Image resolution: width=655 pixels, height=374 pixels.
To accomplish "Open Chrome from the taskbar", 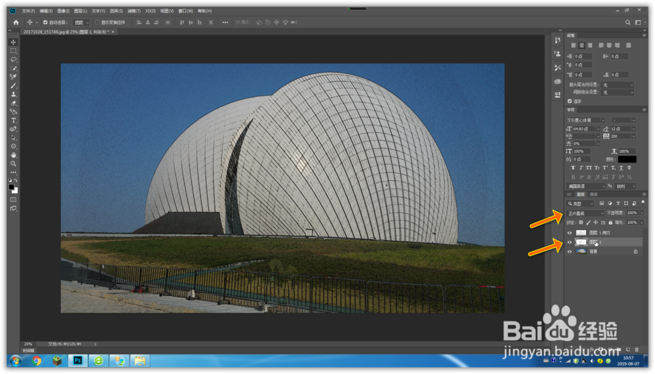I will [x=36, y=360].
